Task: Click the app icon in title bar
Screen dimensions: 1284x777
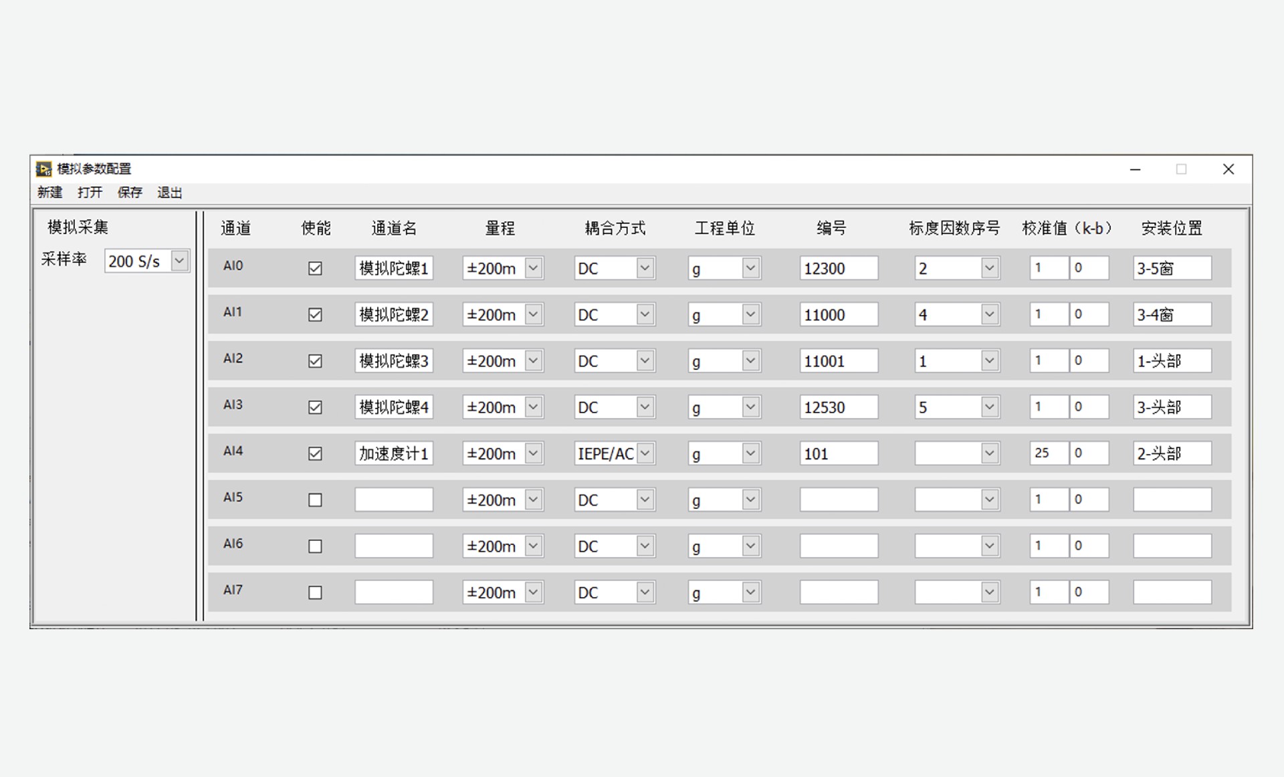Action: (x=43, y=169)
